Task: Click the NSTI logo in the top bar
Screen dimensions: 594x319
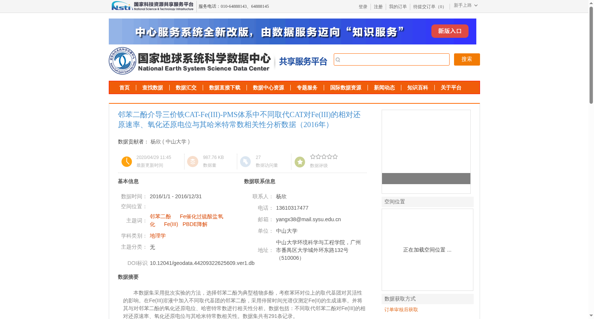Action: click(x=152, y=6)
